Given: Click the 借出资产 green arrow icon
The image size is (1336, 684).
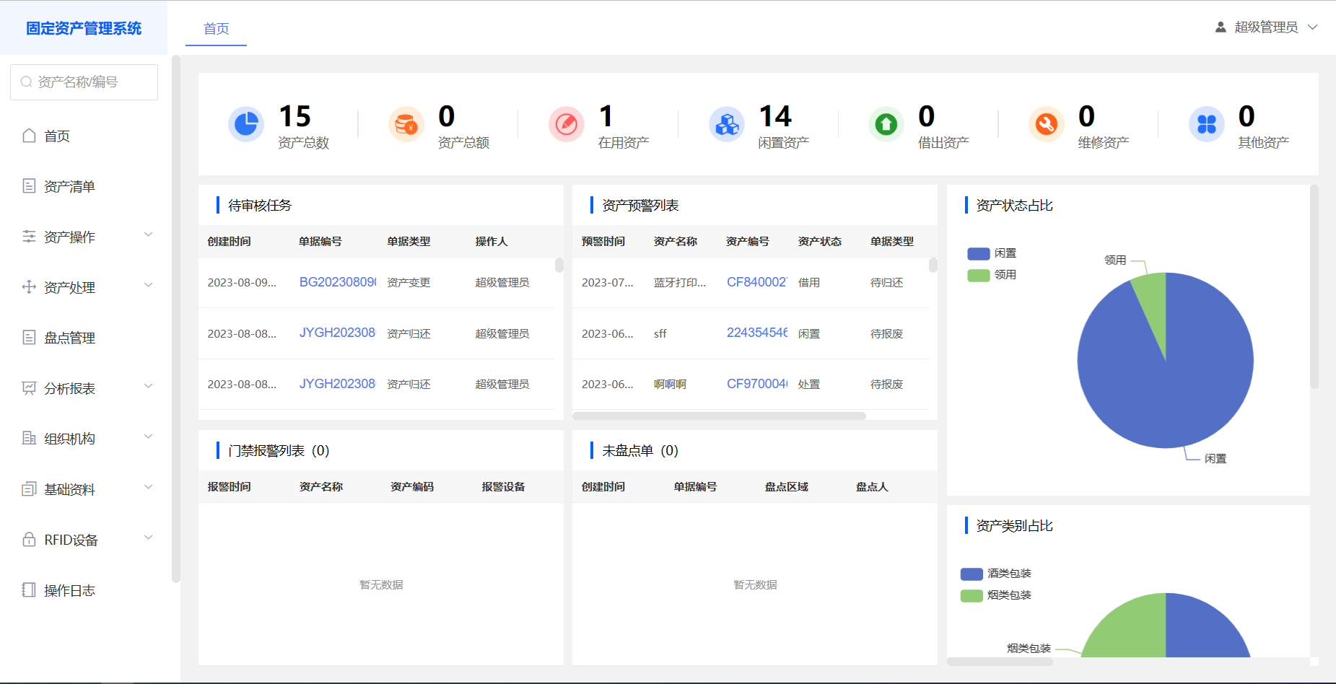Looking at the screenshot, I should 886,124.
